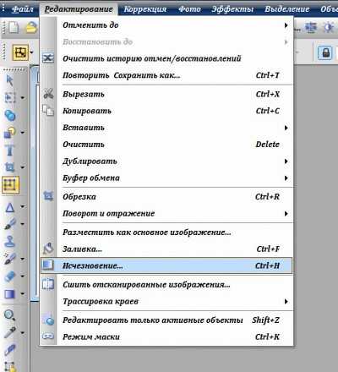Select the highlighted grid tool in the toolbox

point(10,185)
